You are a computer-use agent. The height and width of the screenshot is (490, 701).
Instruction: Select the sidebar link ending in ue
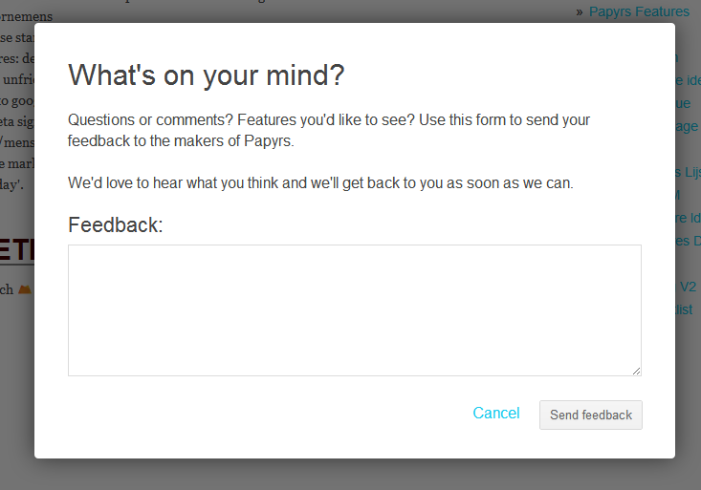(683, 103)
